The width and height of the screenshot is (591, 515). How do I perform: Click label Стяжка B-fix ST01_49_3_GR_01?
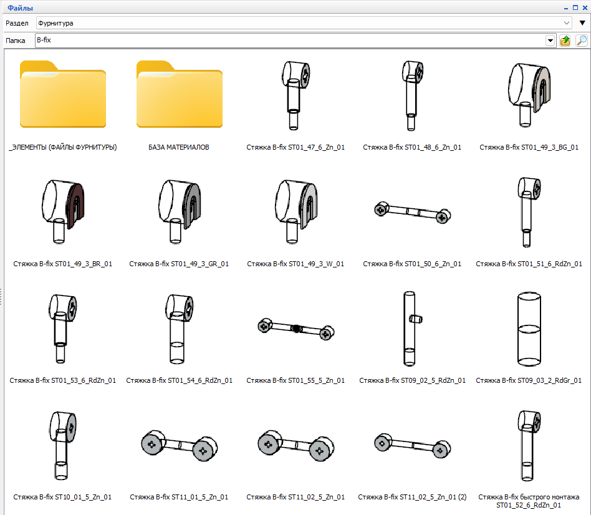tap(179, 264)
